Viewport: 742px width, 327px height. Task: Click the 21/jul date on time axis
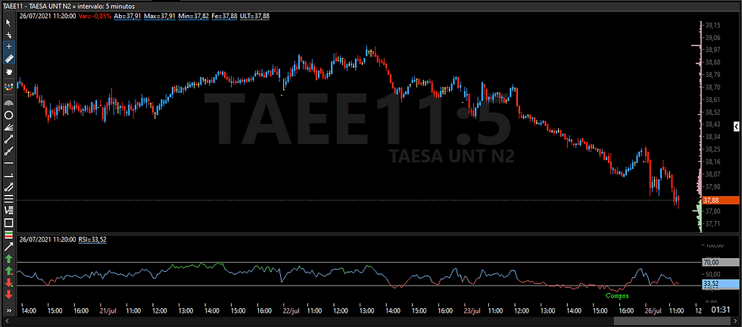108,311
